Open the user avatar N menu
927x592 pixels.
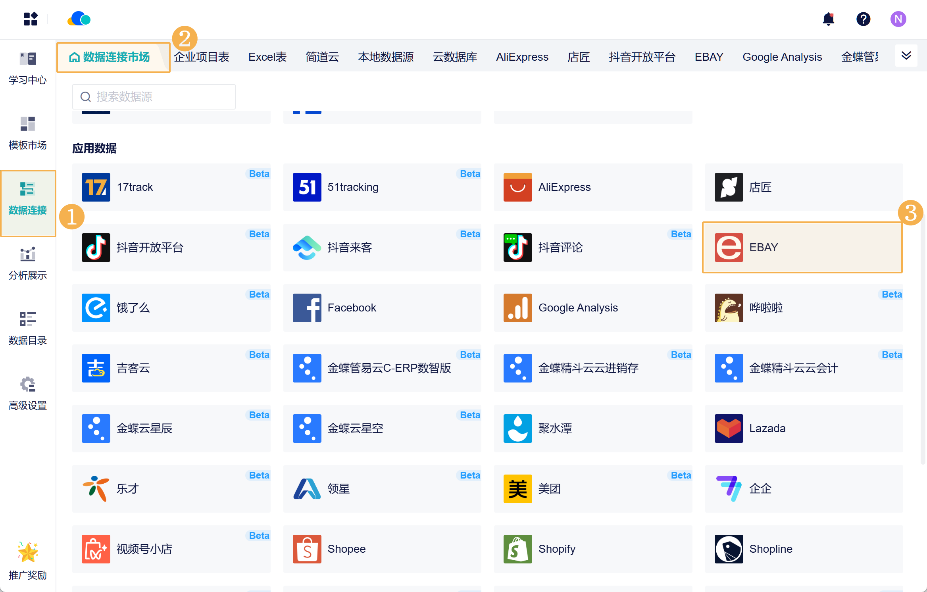point(898,19)
